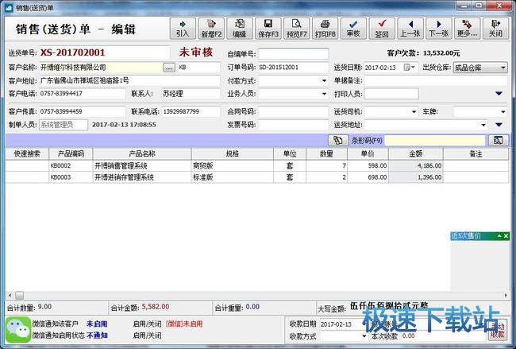Go to next order 下一张
516x349 pixels.
pyautogui.click(x=438, y=28)
